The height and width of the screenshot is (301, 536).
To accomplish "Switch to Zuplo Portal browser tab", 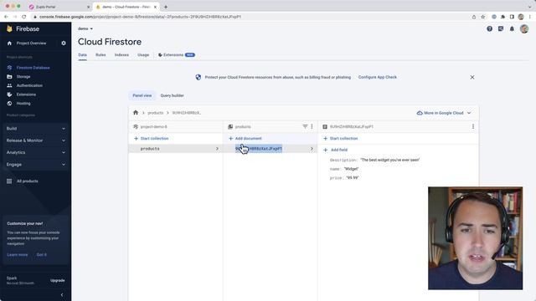I will (x=59, y=7).
